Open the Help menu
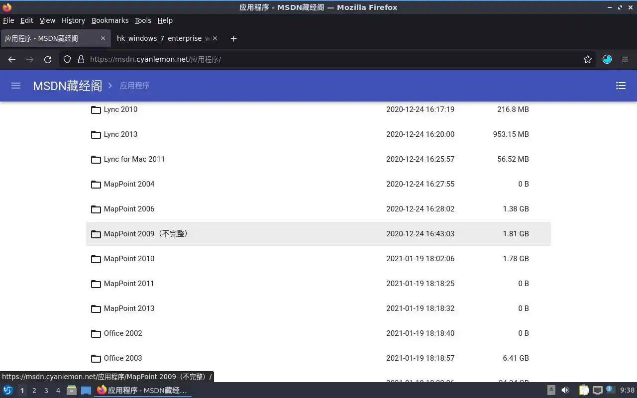The width and height of the screenshot is (637, 398). pyautogui.click(x=165, y=20)
